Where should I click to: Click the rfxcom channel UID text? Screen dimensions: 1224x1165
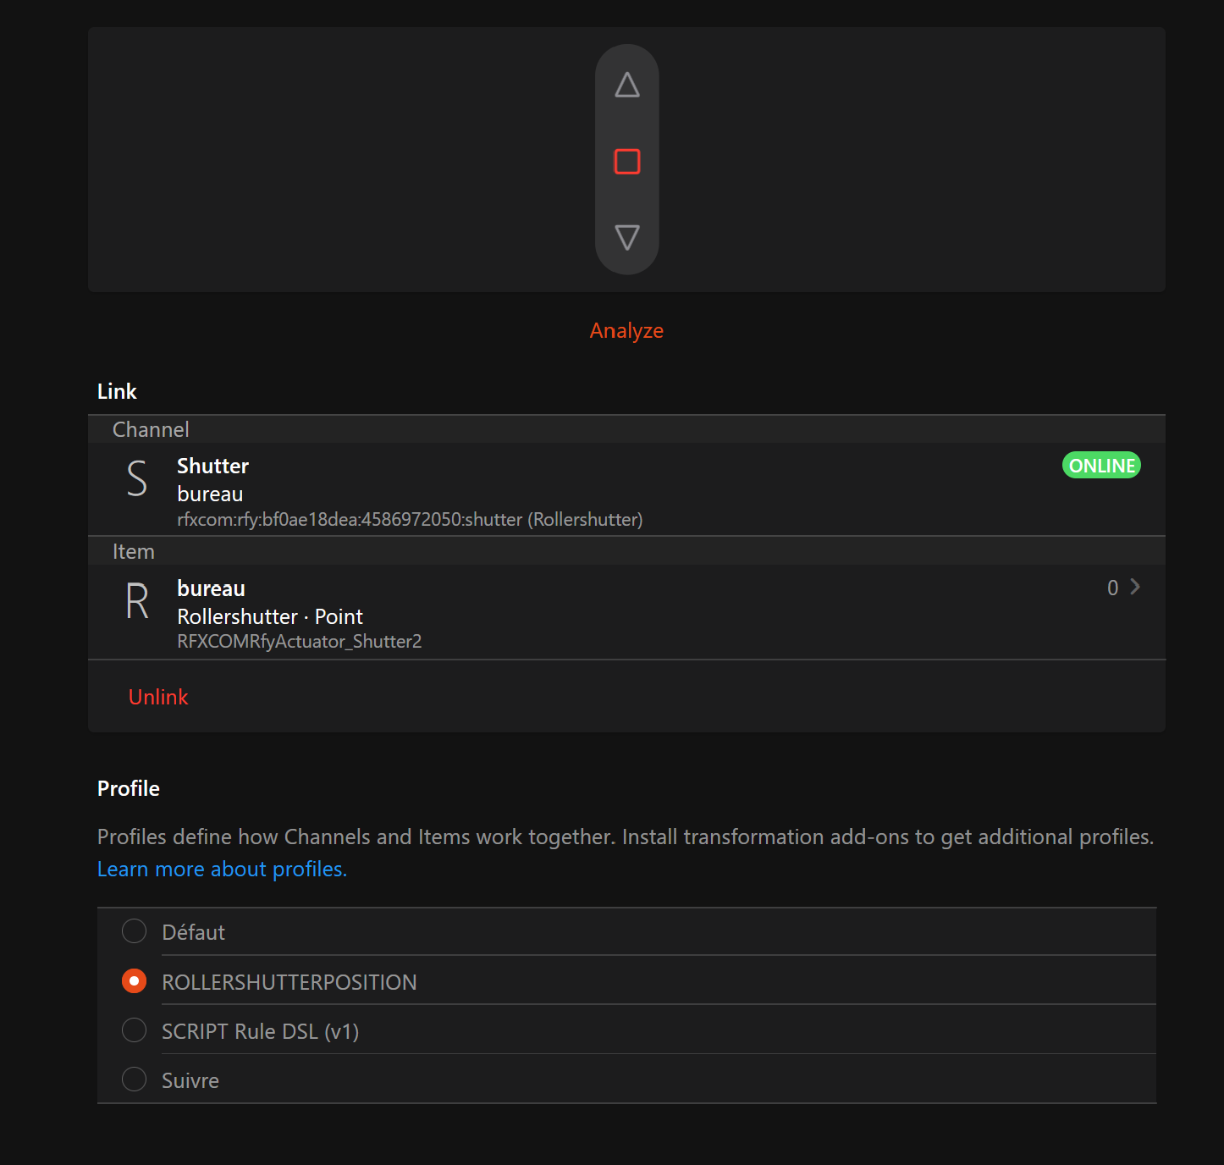[x=410, y=519]
